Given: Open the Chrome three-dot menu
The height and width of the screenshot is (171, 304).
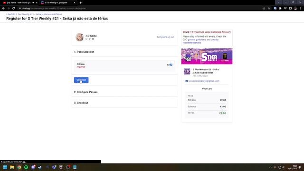Looking at the screenshot, I should tap(301, 9).
